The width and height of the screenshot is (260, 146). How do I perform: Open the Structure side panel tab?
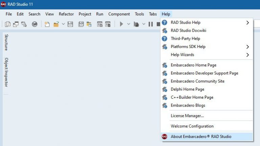(x=6, y=42)
